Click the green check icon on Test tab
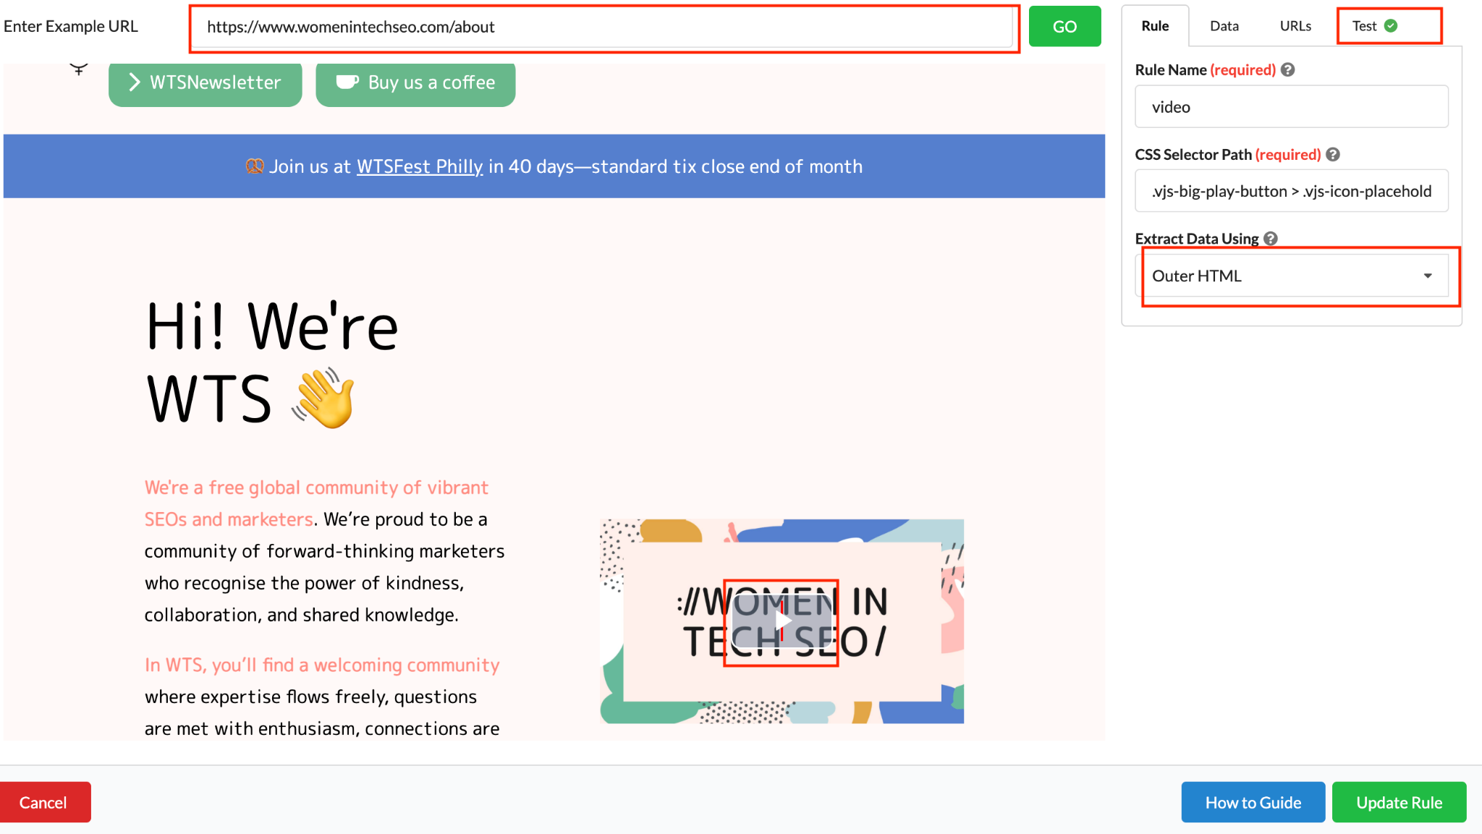This screenshot has height=834, width=1482. pos(1391,26)
